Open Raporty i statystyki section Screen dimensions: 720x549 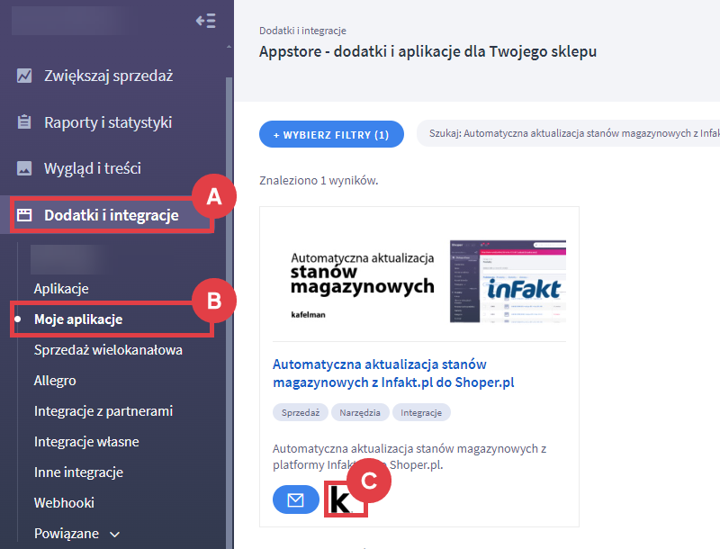108,122
